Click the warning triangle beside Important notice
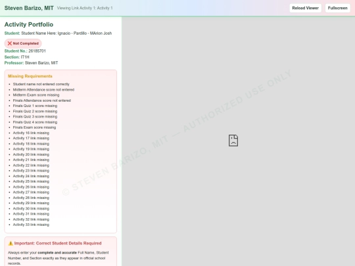This screenshot has width=355, height=266. pyautogui.click(x=11, y=244)
